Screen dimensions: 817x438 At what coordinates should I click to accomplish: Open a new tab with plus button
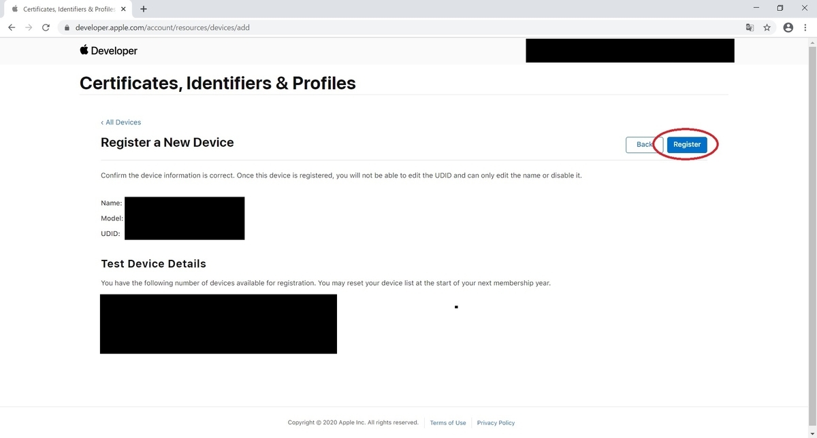tap(144, 10)
